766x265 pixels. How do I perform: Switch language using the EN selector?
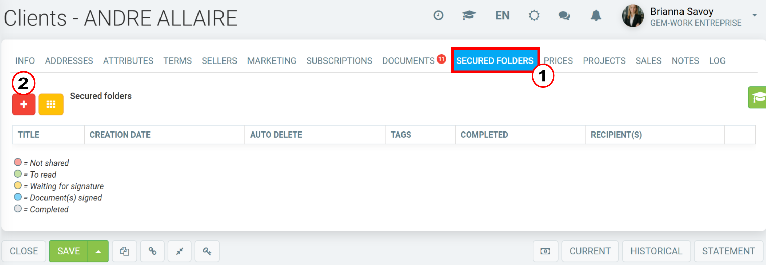point(502,16)
